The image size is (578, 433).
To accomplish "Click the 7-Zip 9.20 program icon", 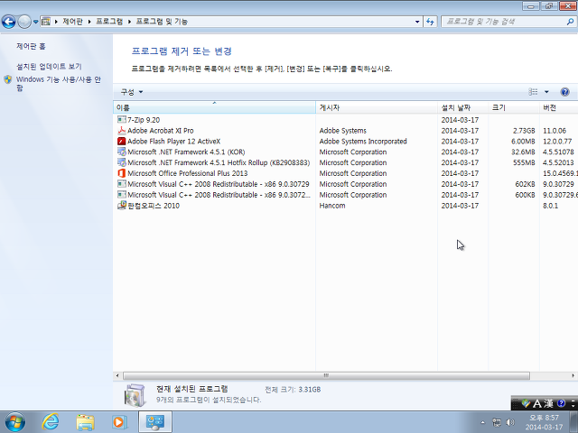I will (121, 120).
